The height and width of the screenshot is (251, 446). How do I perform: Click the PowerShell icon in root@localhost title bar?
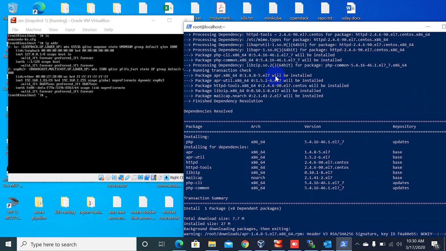(x=189, y=26)
